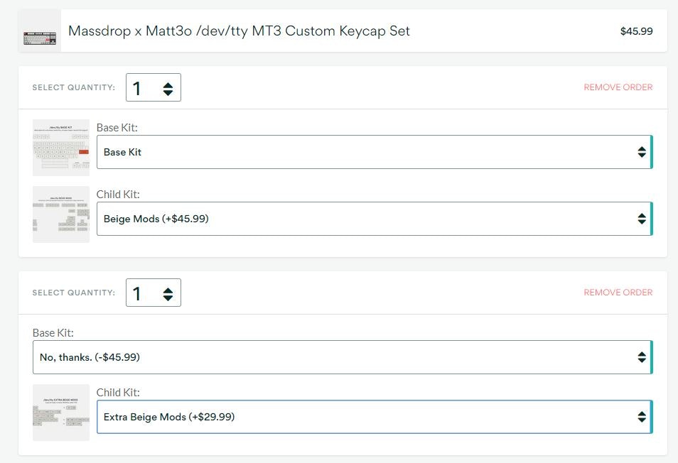This screenshot has height=463, width=678.
Task: Click the keycap set product thumbnail in header
Action: pyautogui.click(x=39, y=31)
